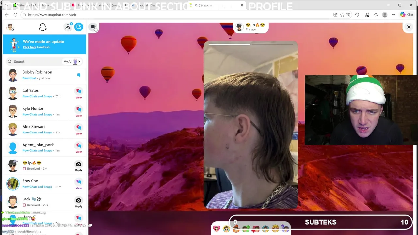Click the story progress bar at the top
Image resolution: width=418 pixels, height=235 pixels.
[x=251, y=44]
